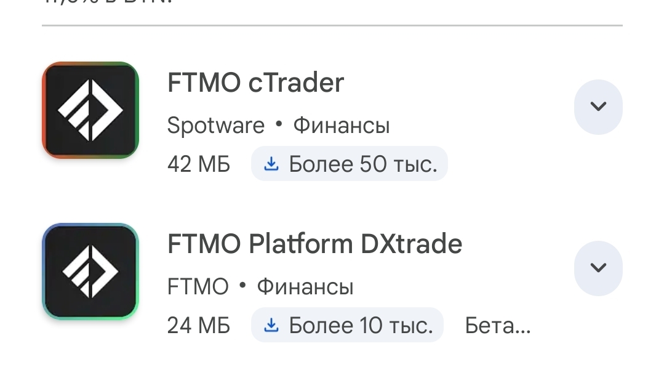Click download arrow icon beside 'Более 50 тыс.'
Screen dimensions: 664x375
271,164
